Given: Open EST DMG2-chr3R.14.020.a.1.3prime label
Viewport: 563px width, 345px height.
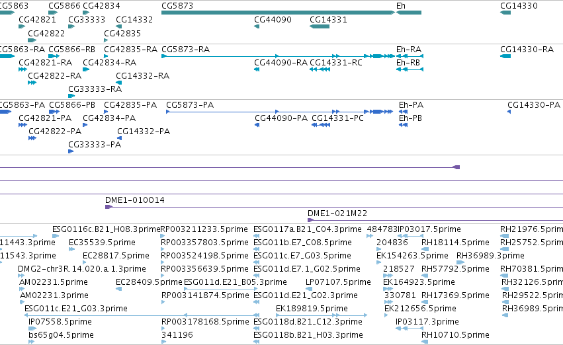Looking at the screenshot, I should (82, 269).
